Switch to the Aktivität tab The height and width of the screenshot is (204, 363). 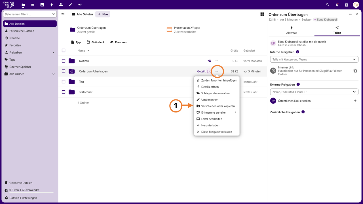(x=292, y=30)
